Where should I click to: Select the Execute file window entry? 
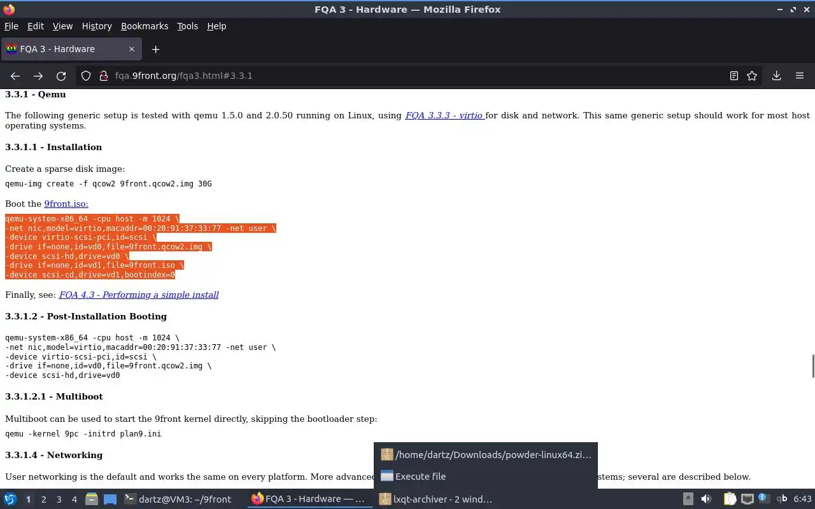tap(486, 476)
